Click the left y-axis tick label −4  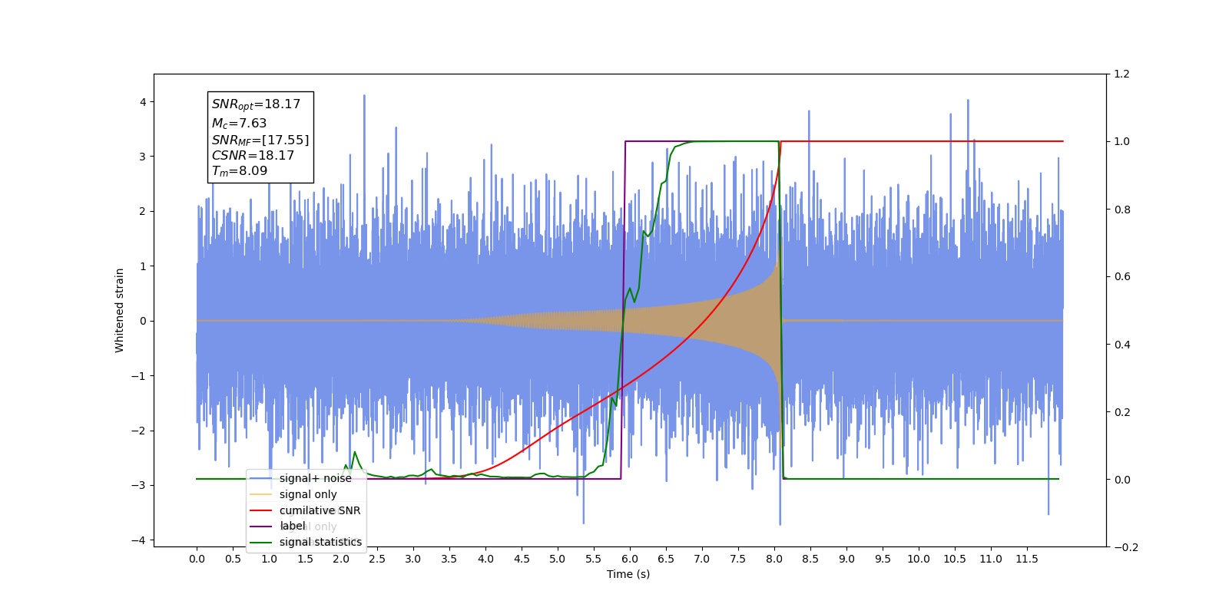click(139, 540)
